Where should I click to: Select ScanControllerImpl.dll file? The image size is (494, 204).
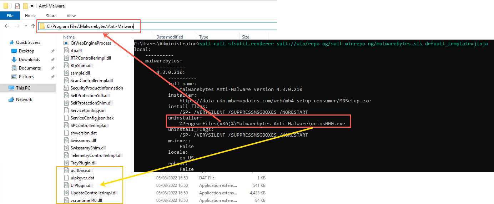pos(91,81)
